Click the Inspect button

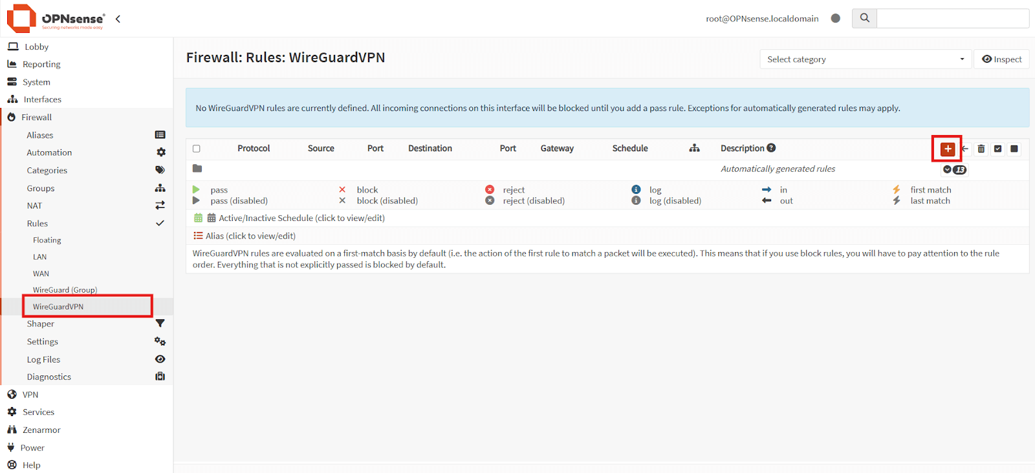pyautogui.click(x=1001, y=59)
